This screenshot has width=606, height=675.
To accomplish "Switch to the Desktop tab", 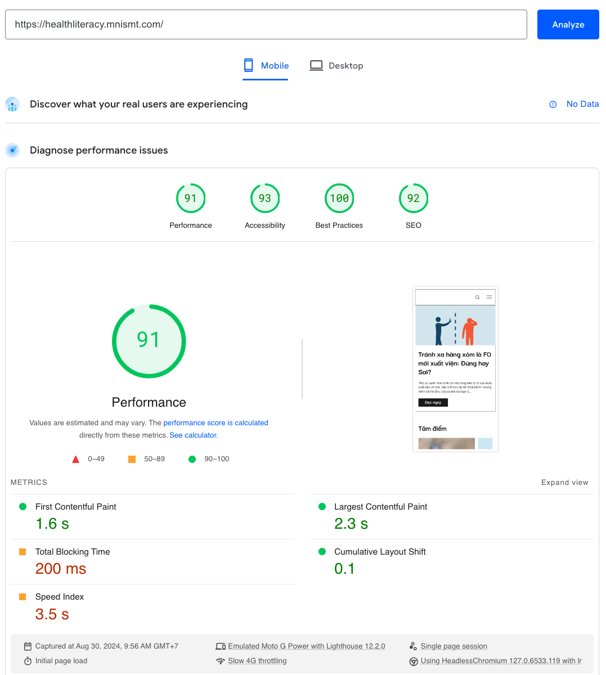I will (336, 66).
